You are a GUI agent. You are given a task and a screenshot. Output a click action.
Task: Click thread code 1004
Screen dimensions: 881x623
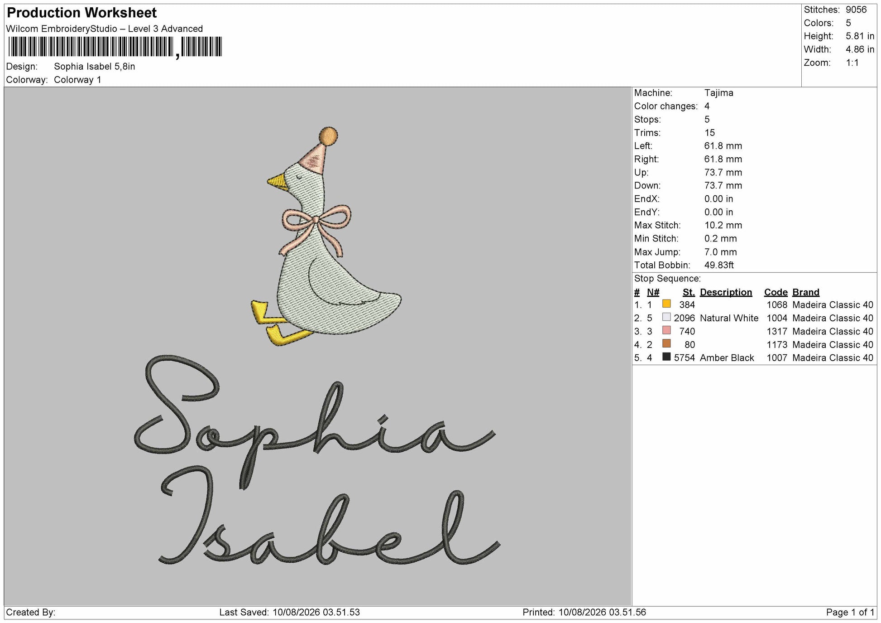coord(777,318)
